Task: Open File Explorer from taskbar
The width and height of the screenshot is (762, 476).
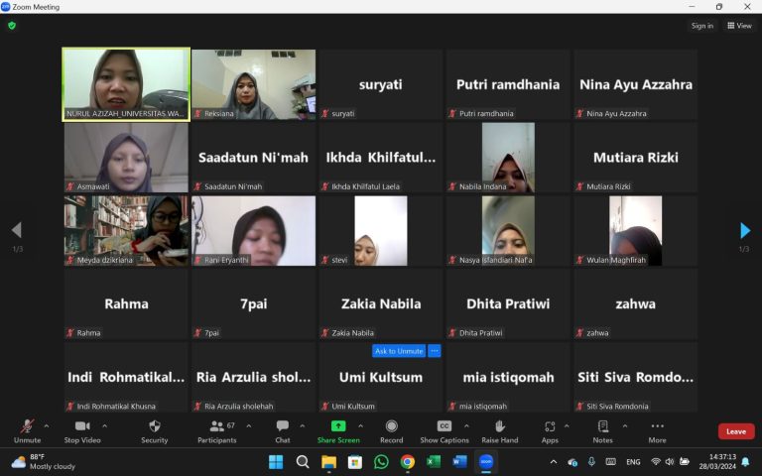Action: (328, 461)
